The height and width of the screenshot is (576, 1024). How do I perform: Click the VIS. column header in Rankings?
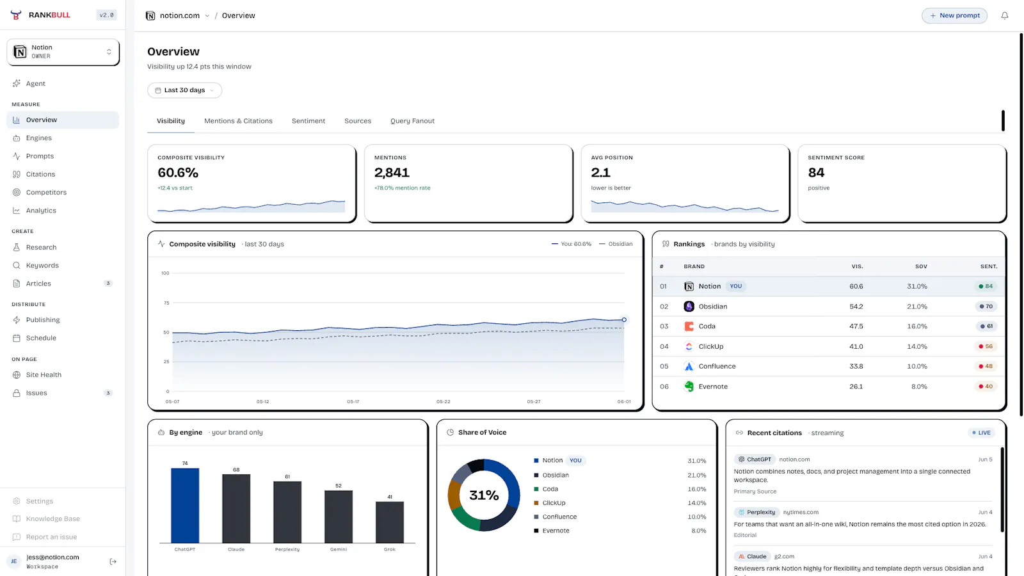click(x=857, y=266)
